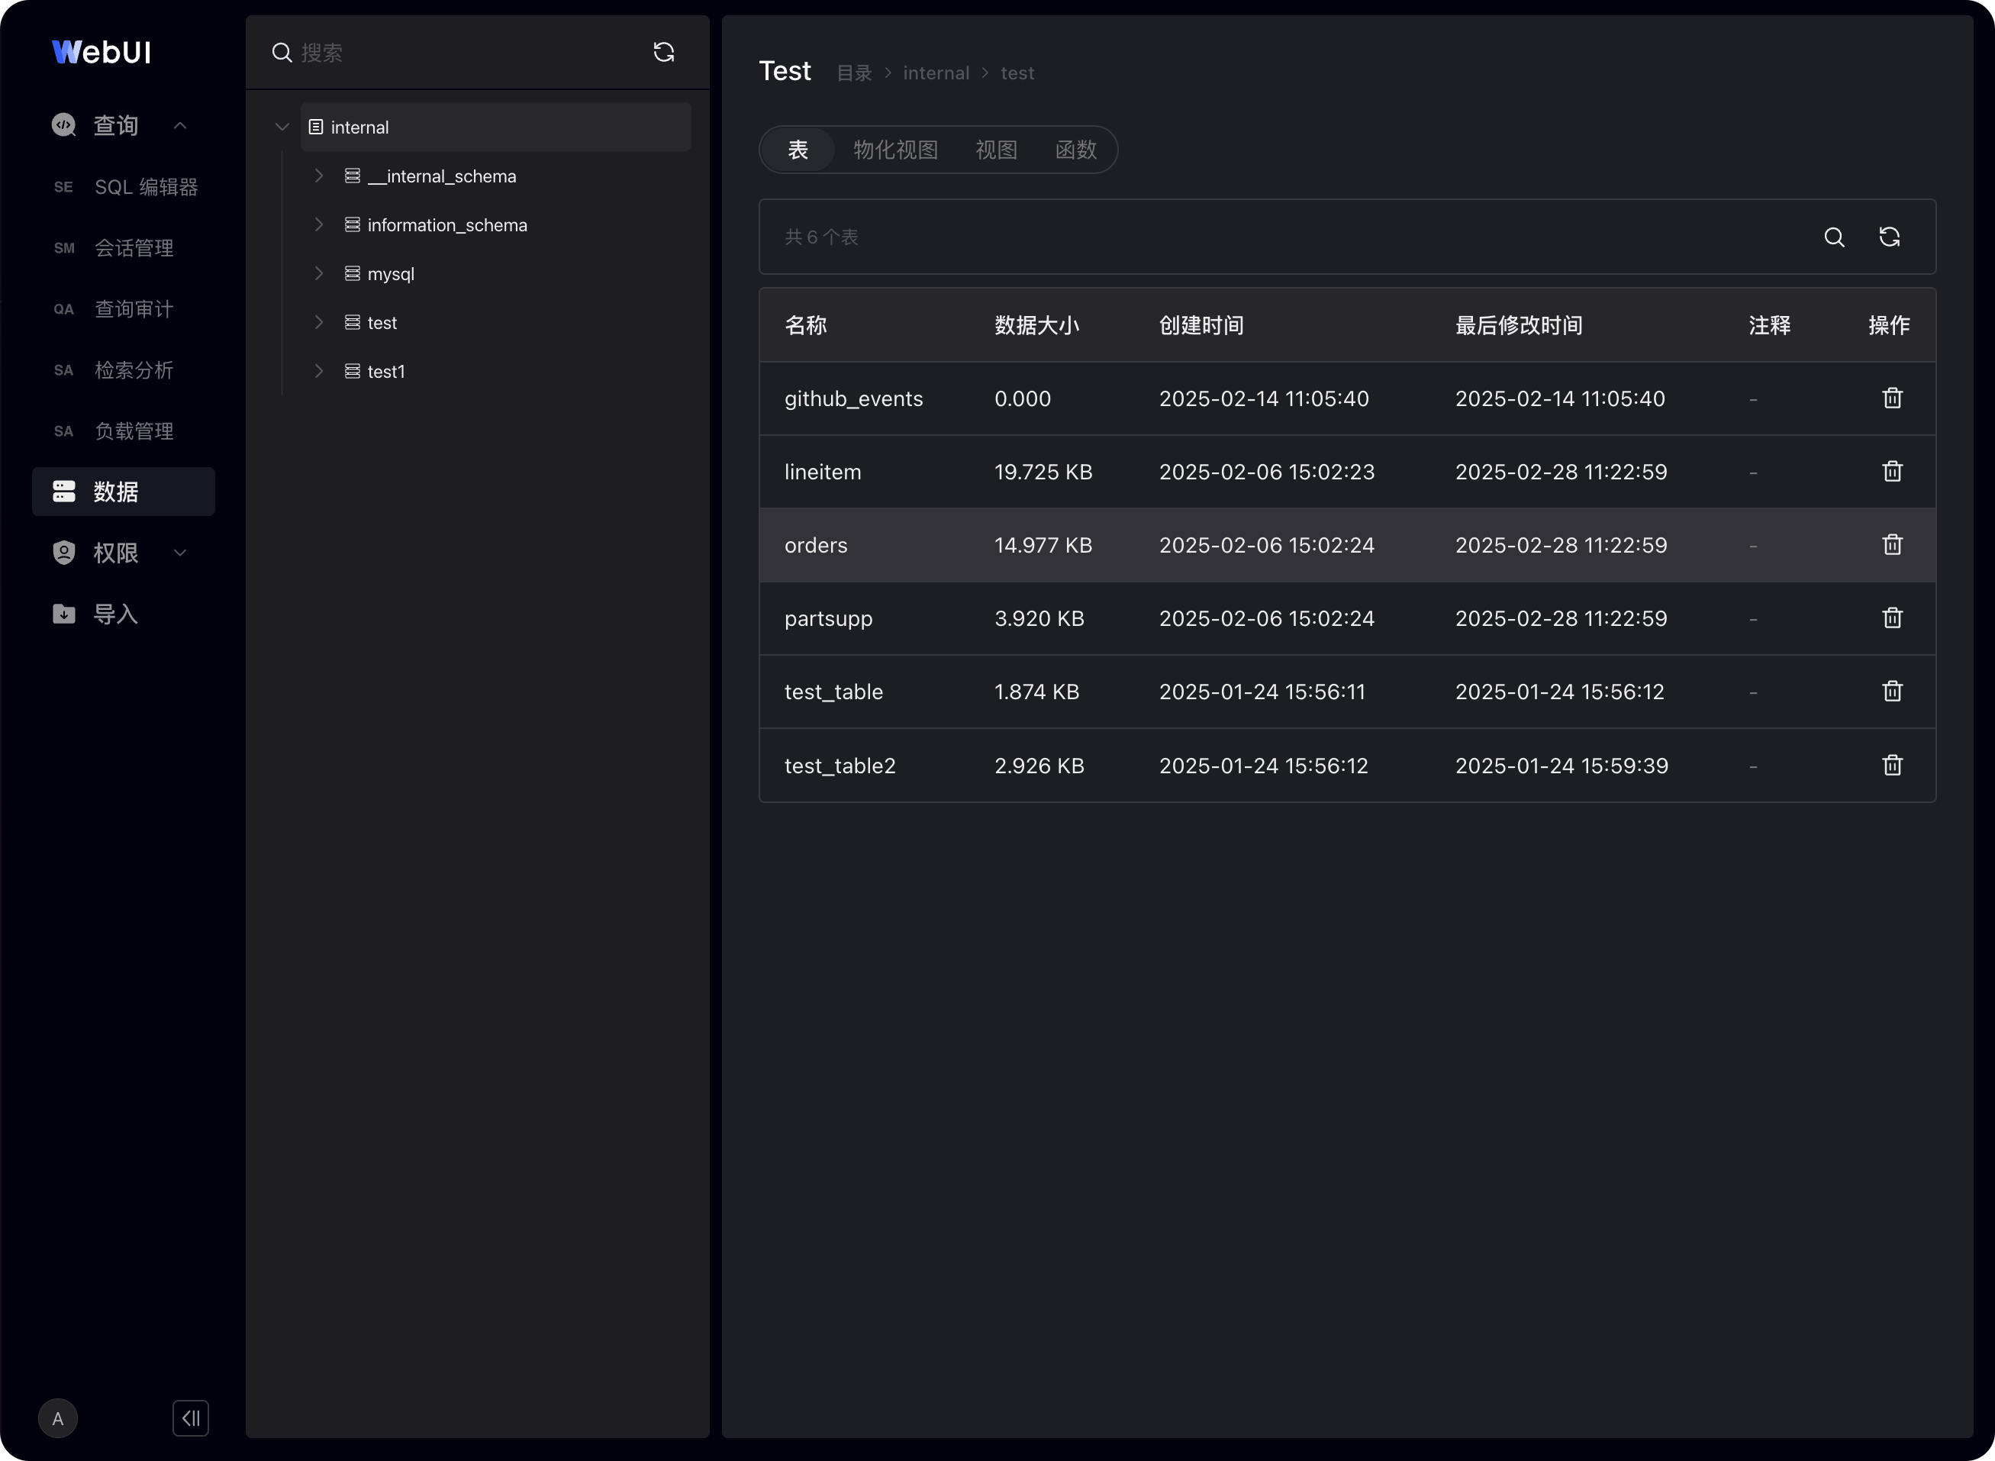This screenshot has height=1461, width=1995.
Task: Click the catalog icon beside internal
Action: 316,127
